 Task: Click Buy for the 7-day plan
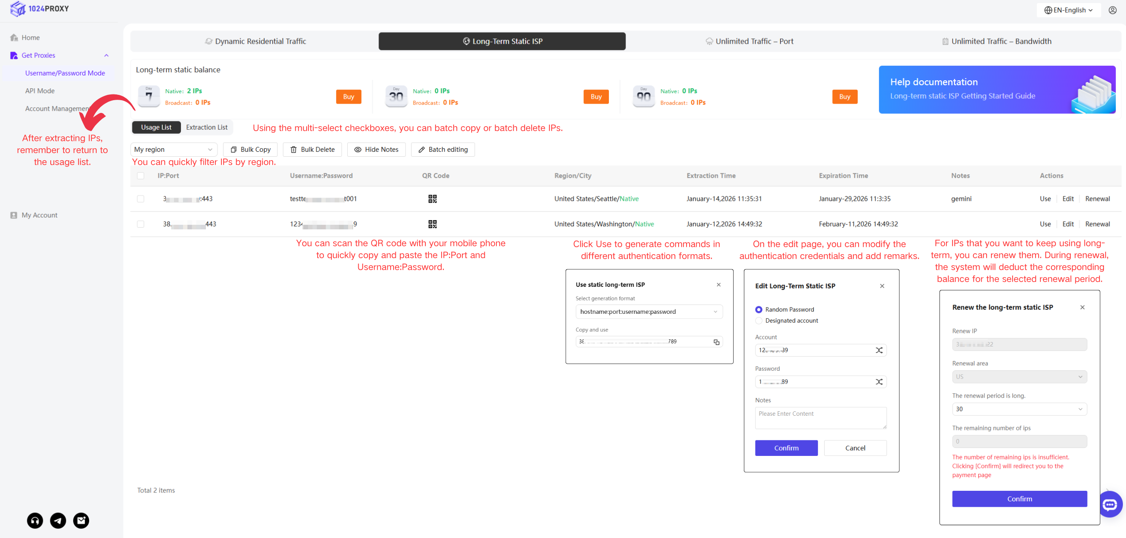[349, 97]
